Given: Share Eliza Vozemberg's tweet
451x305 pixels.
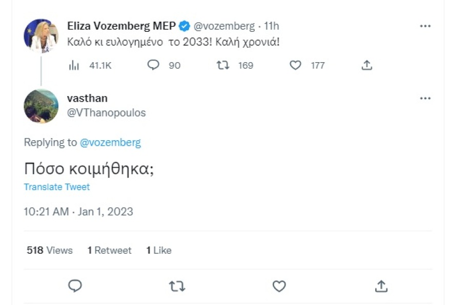Looking at the screenshot, I should click(x=366, y=66).
